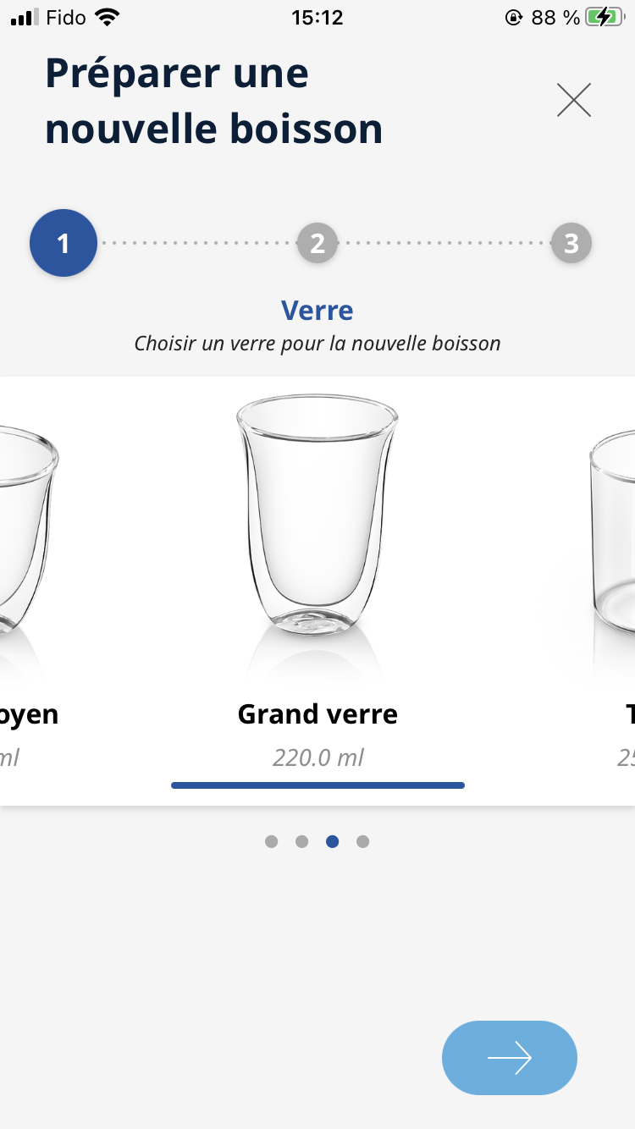
Task: Tap the Wi-Fi icon in status bar
Action: coord(108,17)
